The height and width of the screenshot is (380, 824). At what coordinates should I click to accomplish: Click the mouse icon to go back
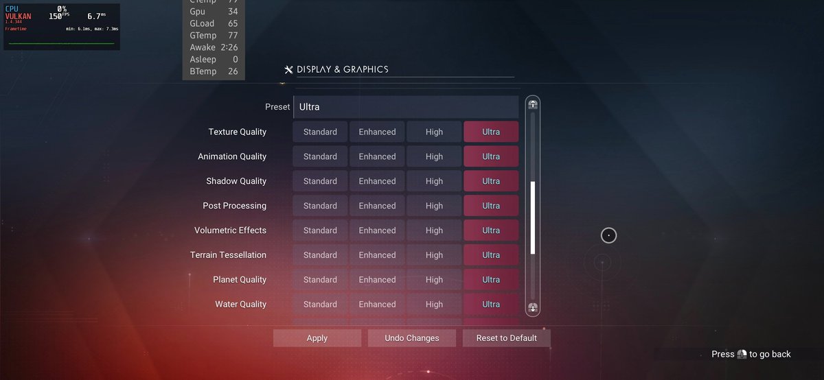pos(742,355)
